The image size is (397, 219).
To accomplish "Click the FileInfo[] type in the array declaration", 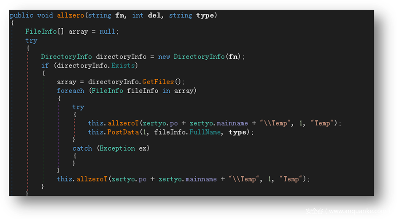I will coord(45,32).
